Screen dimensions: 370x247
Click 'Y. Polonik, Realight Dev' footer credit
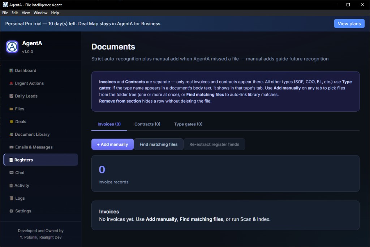click(x=40, y=237)
